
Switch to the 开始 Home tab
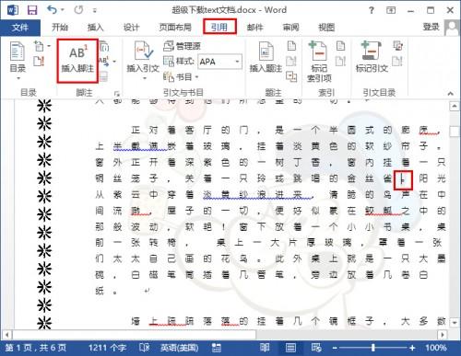coord(60,28)
